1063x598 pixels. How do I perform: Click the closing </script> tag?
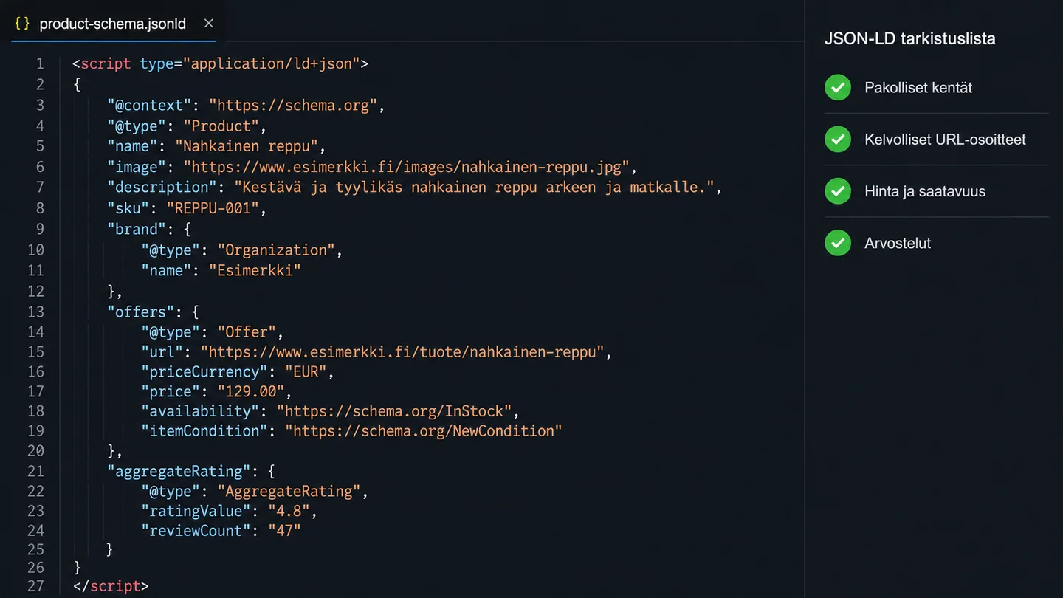pyautogui.click(x=111, y=586)
